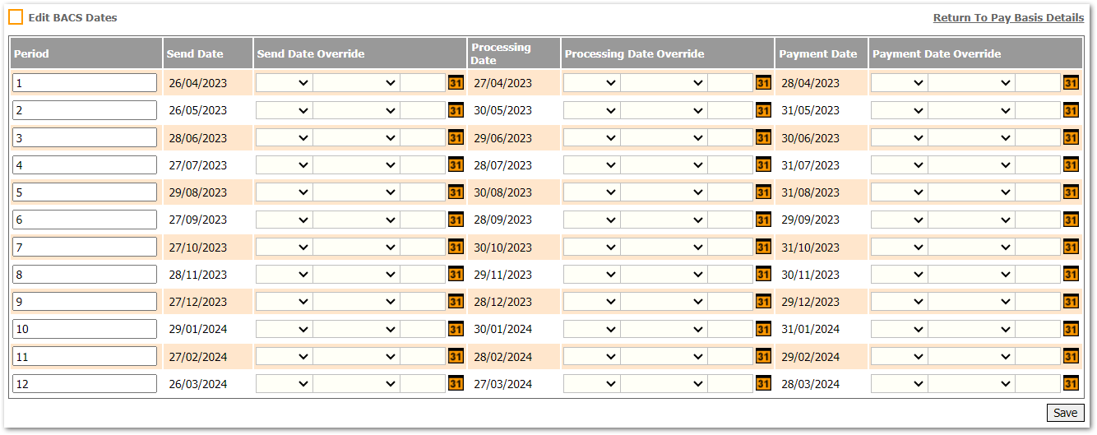Open Send Date Override calendar for period 7

click(x=456, y=248)
